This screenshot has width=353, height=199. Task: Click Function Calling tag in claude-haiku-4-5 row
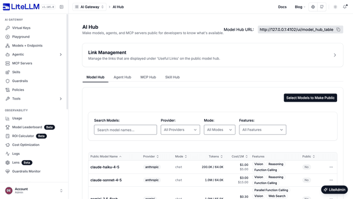[x=265, y=170]
